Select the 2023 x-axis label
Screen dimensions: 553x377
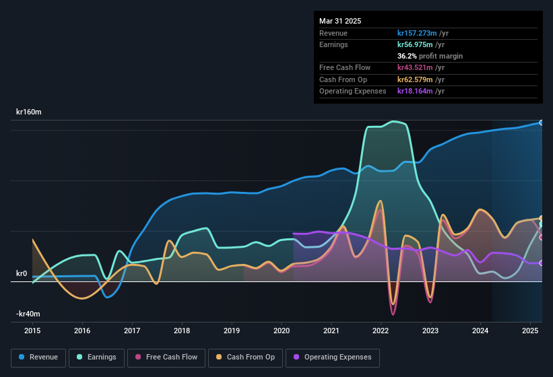tap(430, 331)
